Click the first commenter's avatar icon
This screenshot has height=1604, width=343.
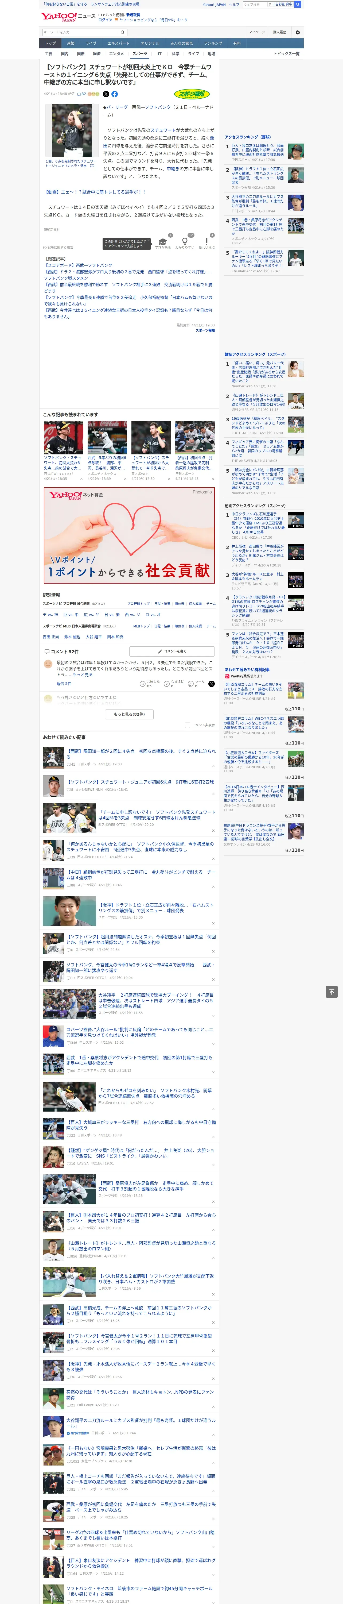(x=48, y=664)
